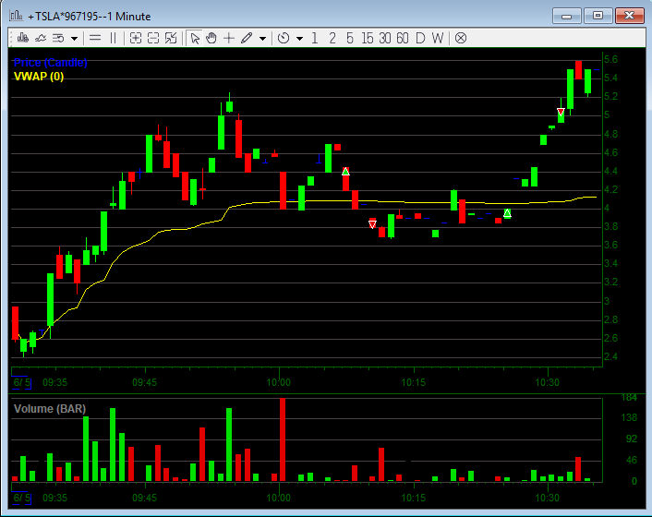Click the 6/5 date label on price axis
This screenshot has height=517, width=652.
(x=21, y=382)
